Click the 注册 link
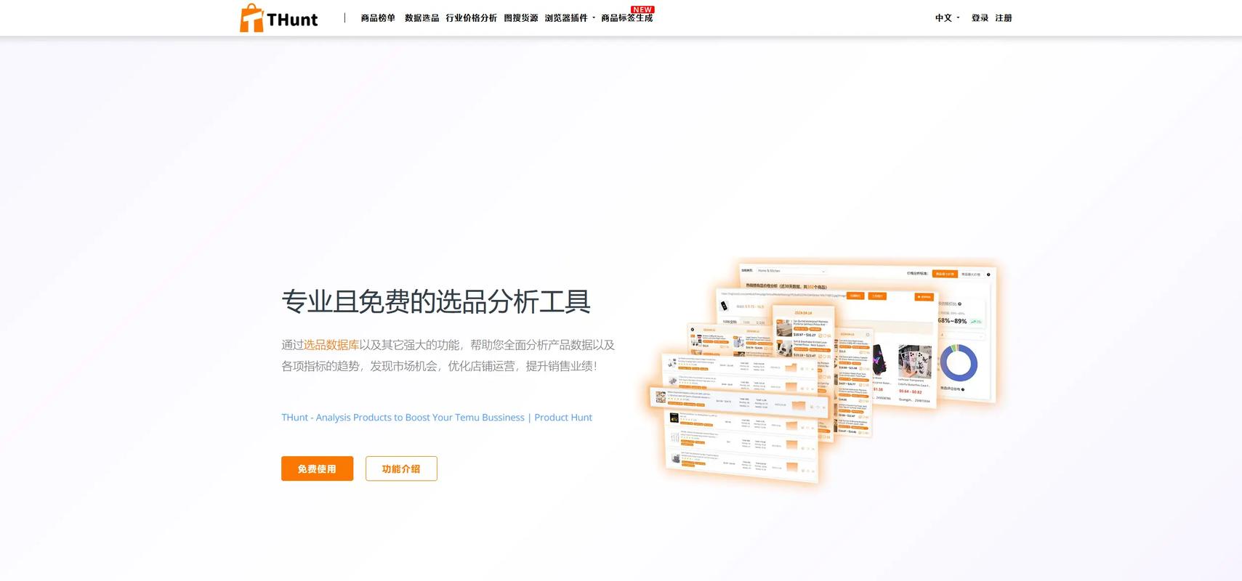Screen dimensions: 1242x581 [x=1004, y=18]
